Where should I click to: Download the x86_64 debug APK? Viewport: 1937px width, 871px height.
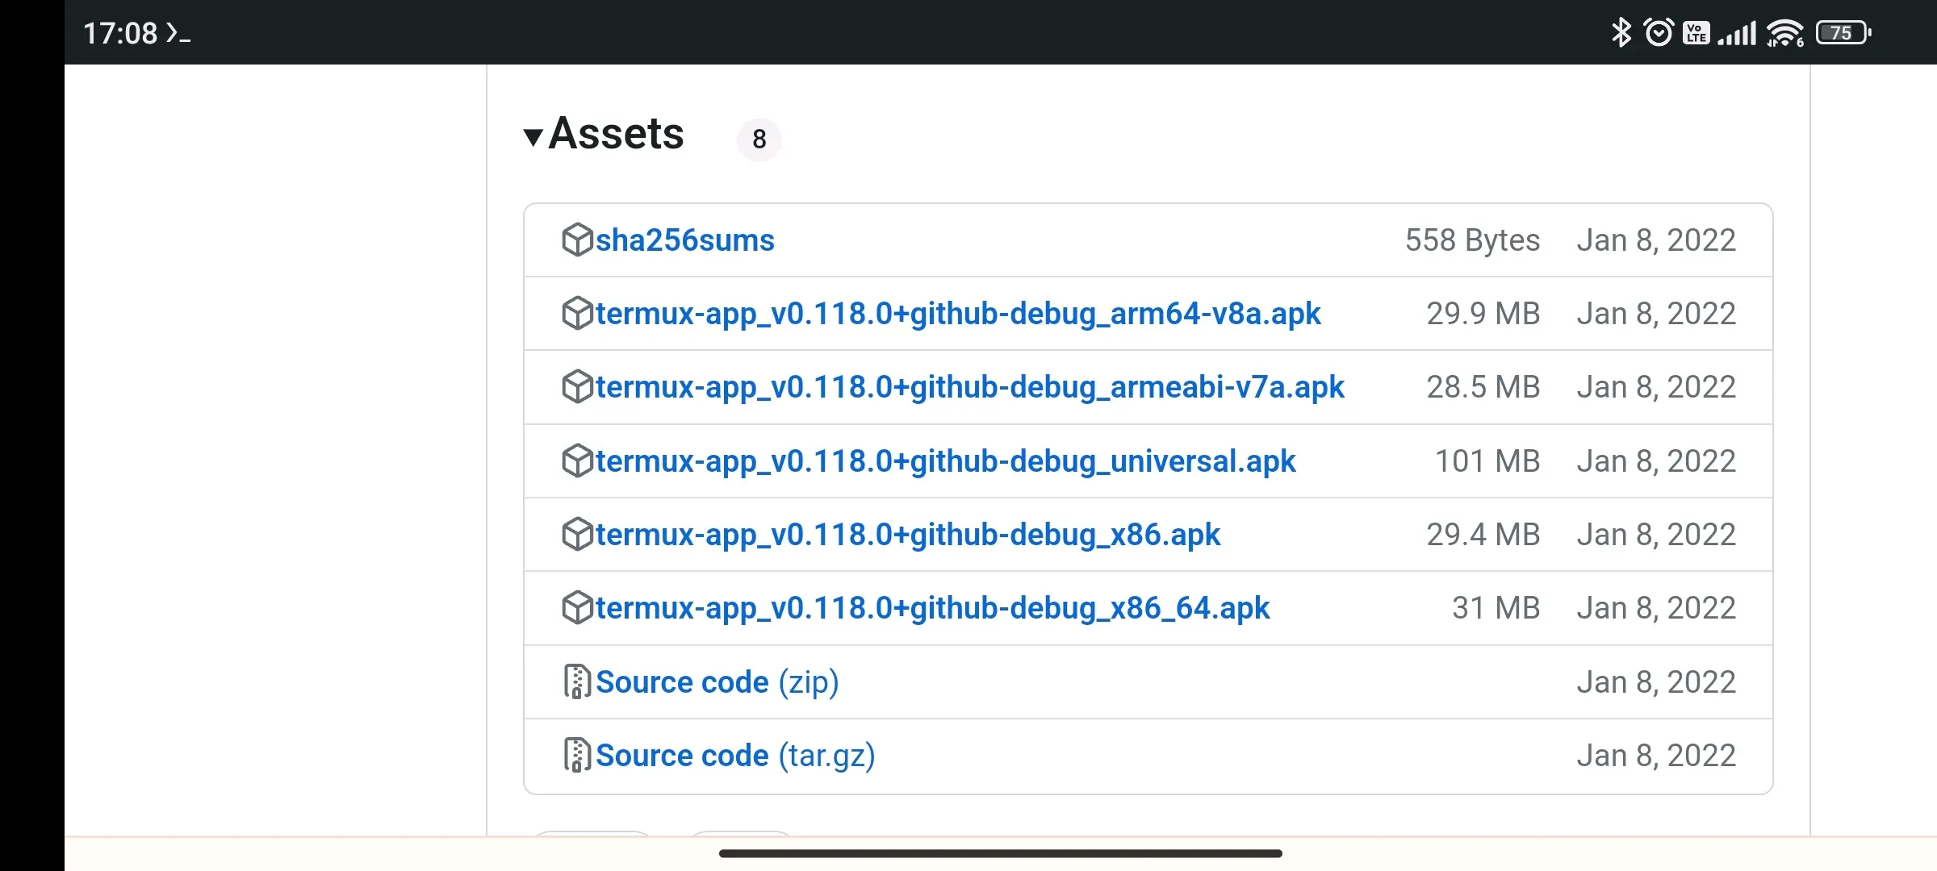pos(933,608)
